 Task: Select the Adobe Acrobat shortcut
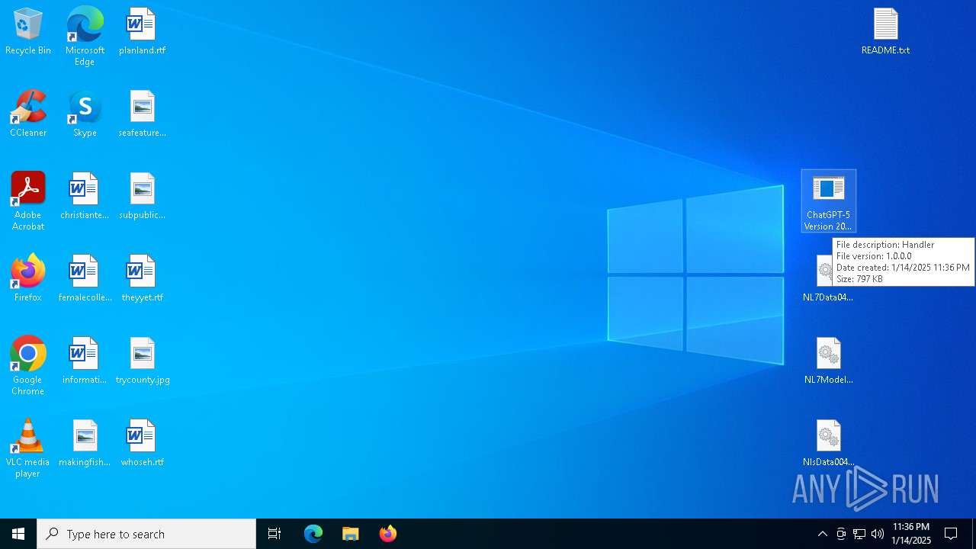coord(28,202)
